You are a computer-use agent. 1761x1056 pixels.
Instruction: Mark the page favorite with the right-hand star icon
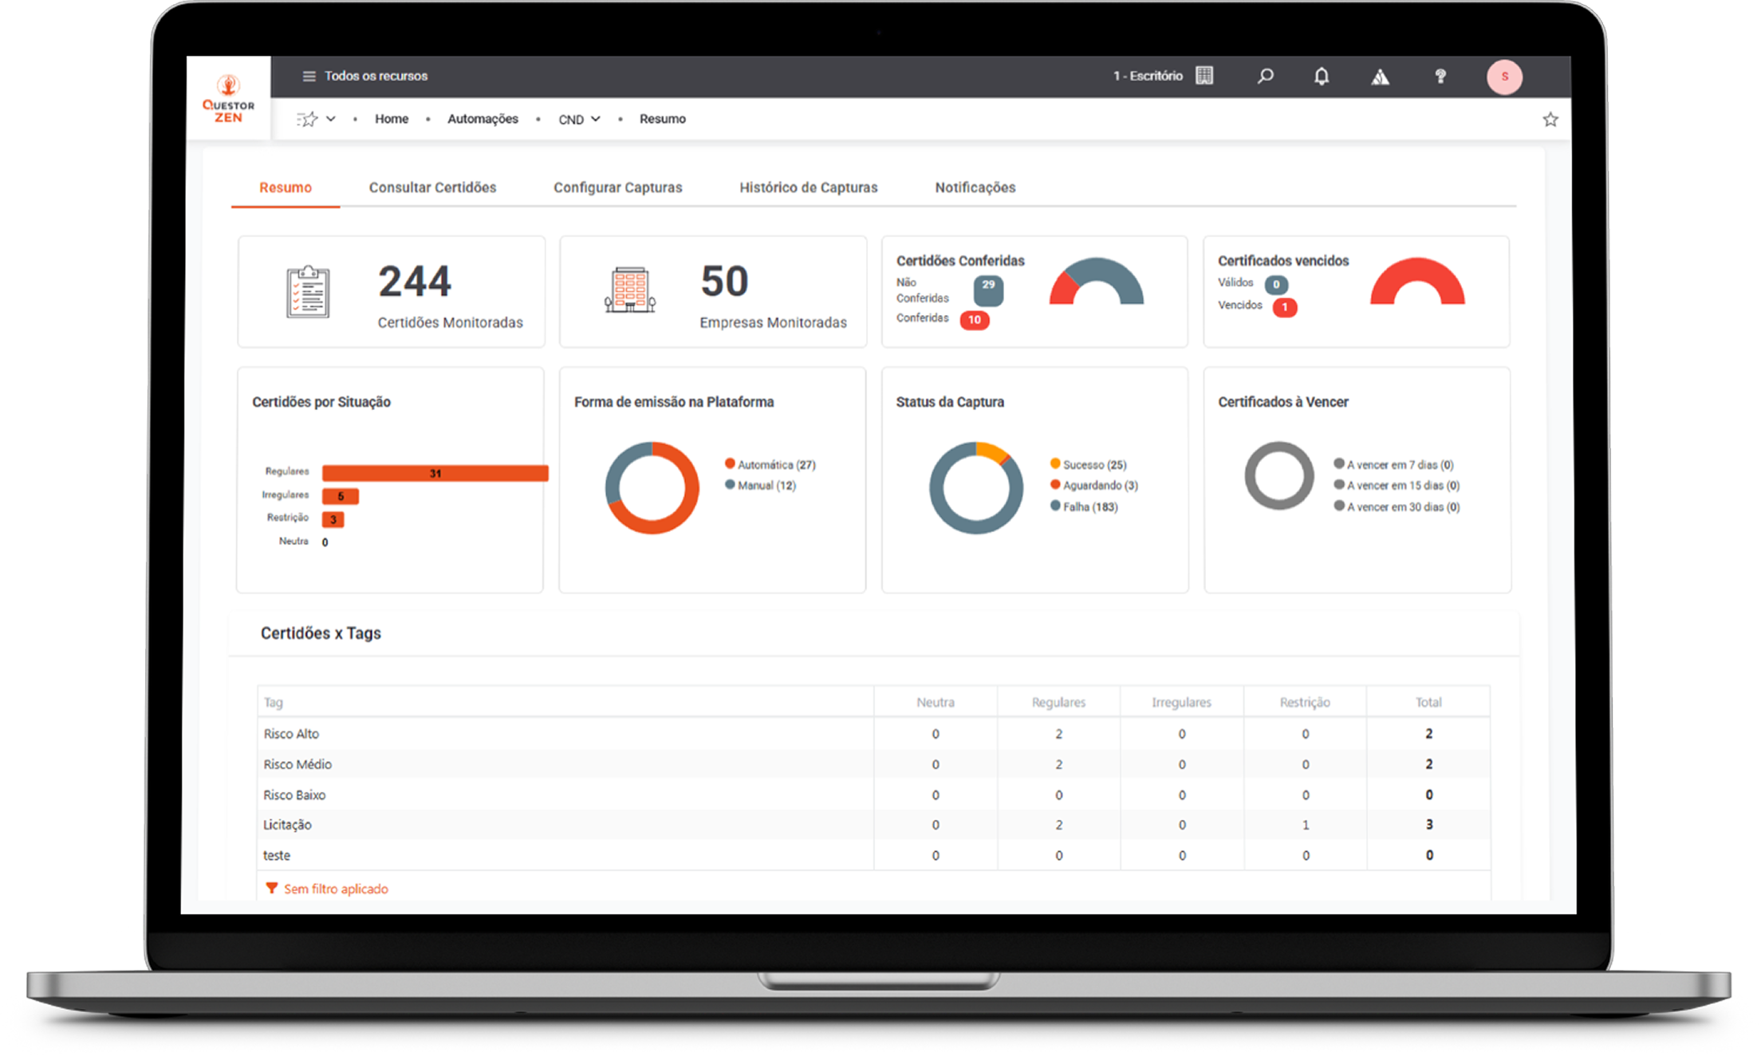click(x=1550, y=120)
